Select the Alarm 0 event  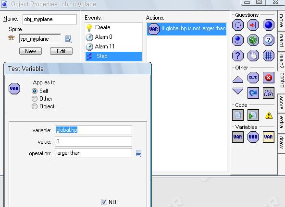coord(113,37)
